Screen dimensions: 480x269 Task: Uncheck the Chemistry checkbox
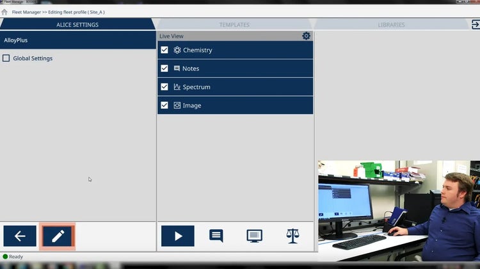(164, 50)
